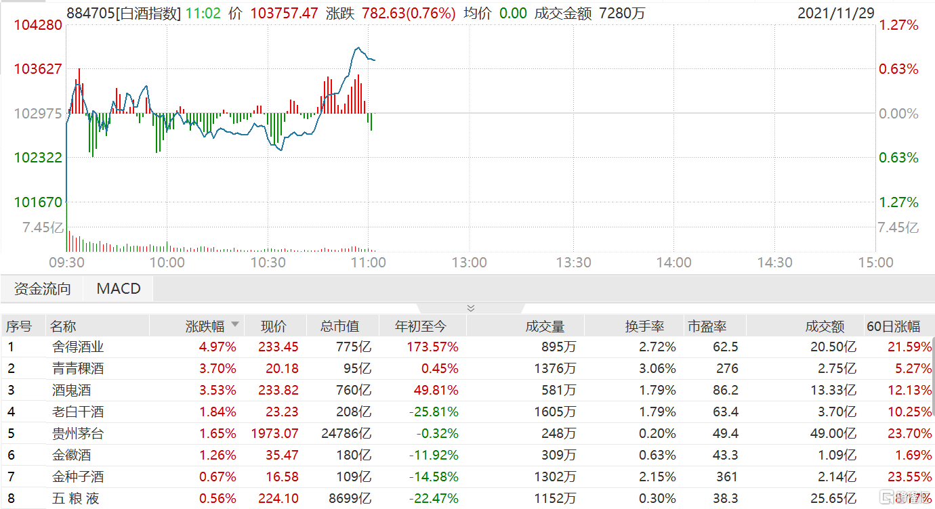Click the 14:30 time axis label
This screenshot has width=935, height=509.
click(x=774, y=263)
